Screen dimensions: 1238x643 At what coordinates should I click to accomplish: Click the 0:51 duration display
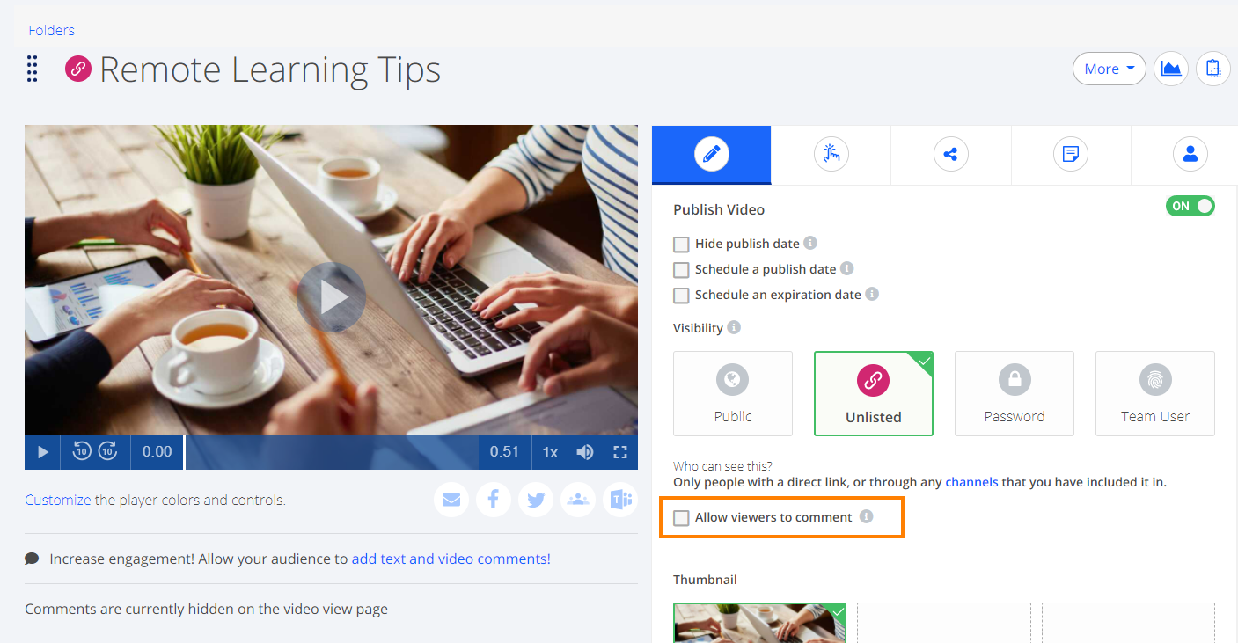(505, 452)
